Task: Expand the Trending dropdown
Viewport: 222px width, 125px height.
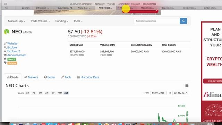Action: pos(62,21)
